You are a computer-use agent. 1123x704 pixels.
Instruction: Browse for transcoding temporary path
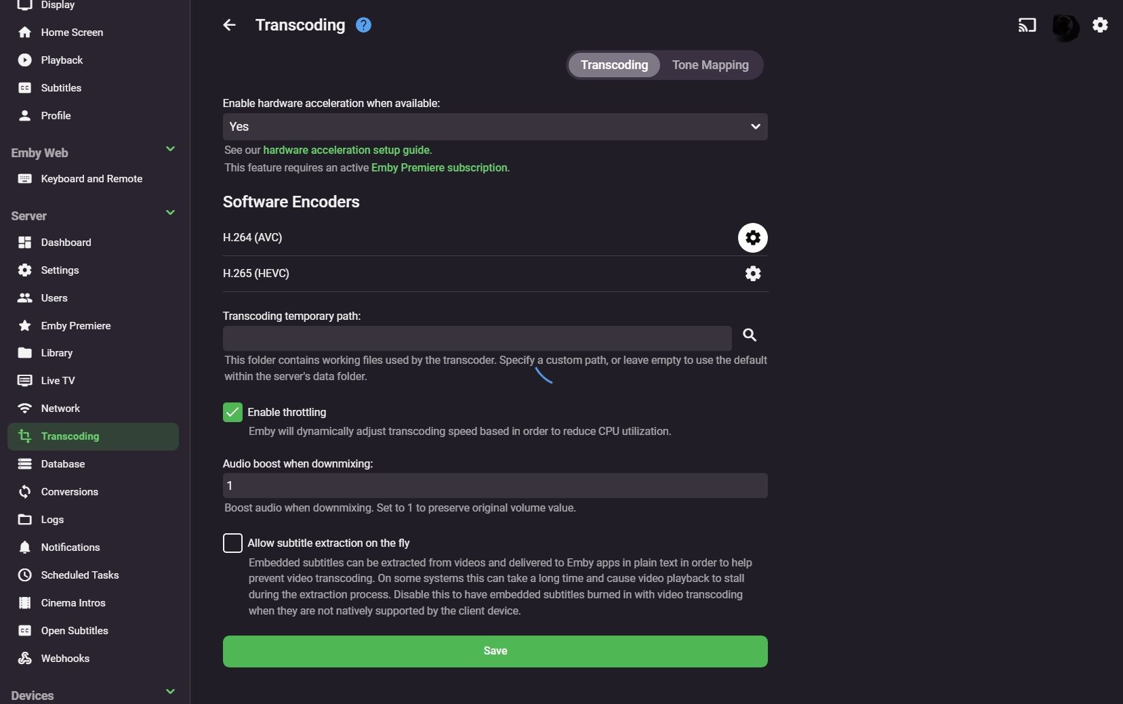(x=748, y=335)
